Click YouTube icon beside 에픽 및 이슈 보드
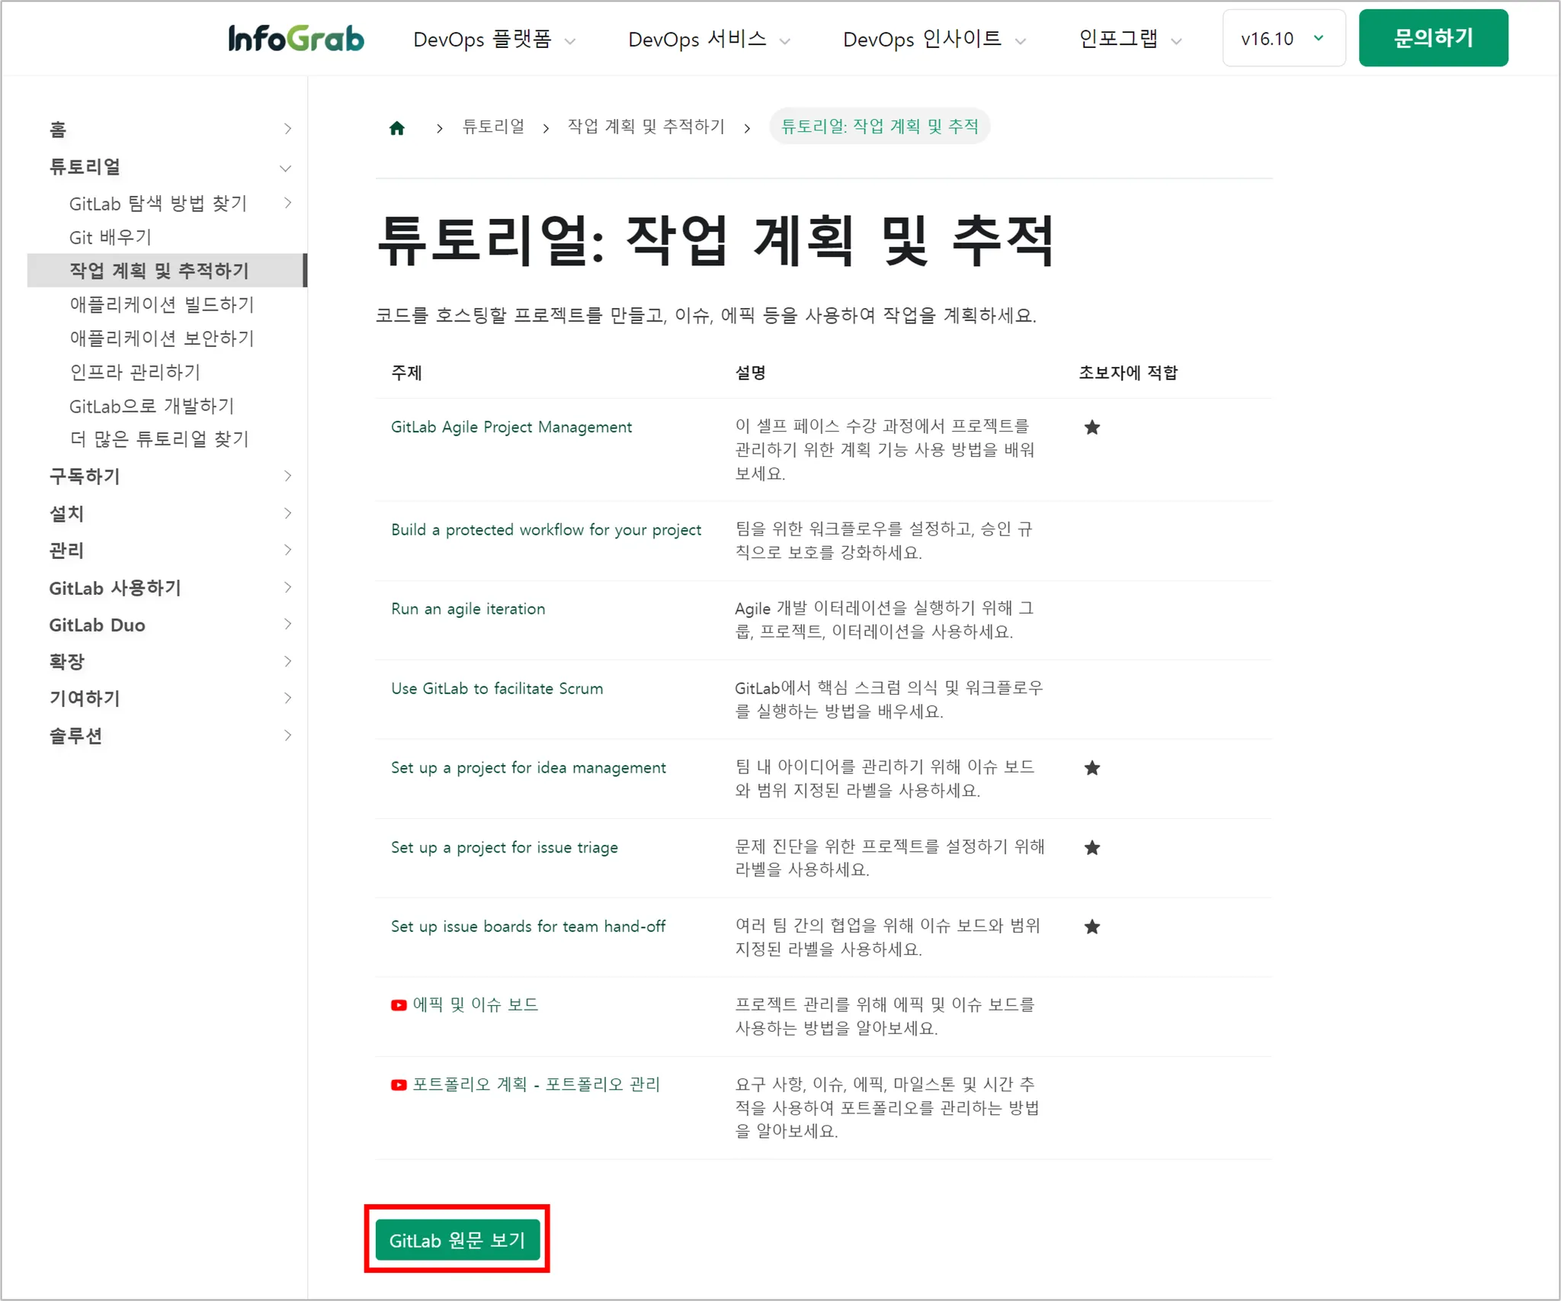Viewport: 1561px width, 1301px height. pyautogui.click(x=398, y=1005)
